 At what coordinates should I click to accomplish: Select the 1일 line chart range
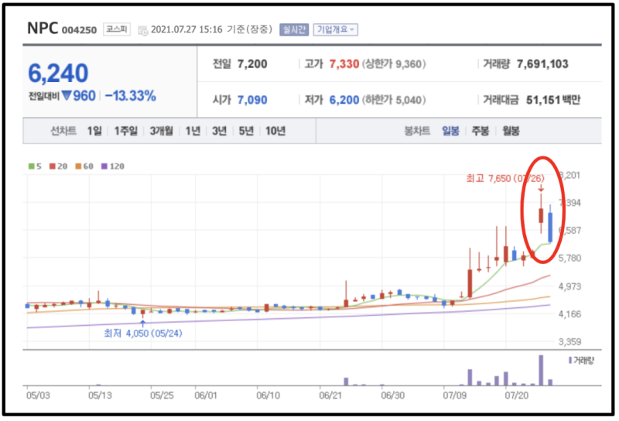pos(94,131)
